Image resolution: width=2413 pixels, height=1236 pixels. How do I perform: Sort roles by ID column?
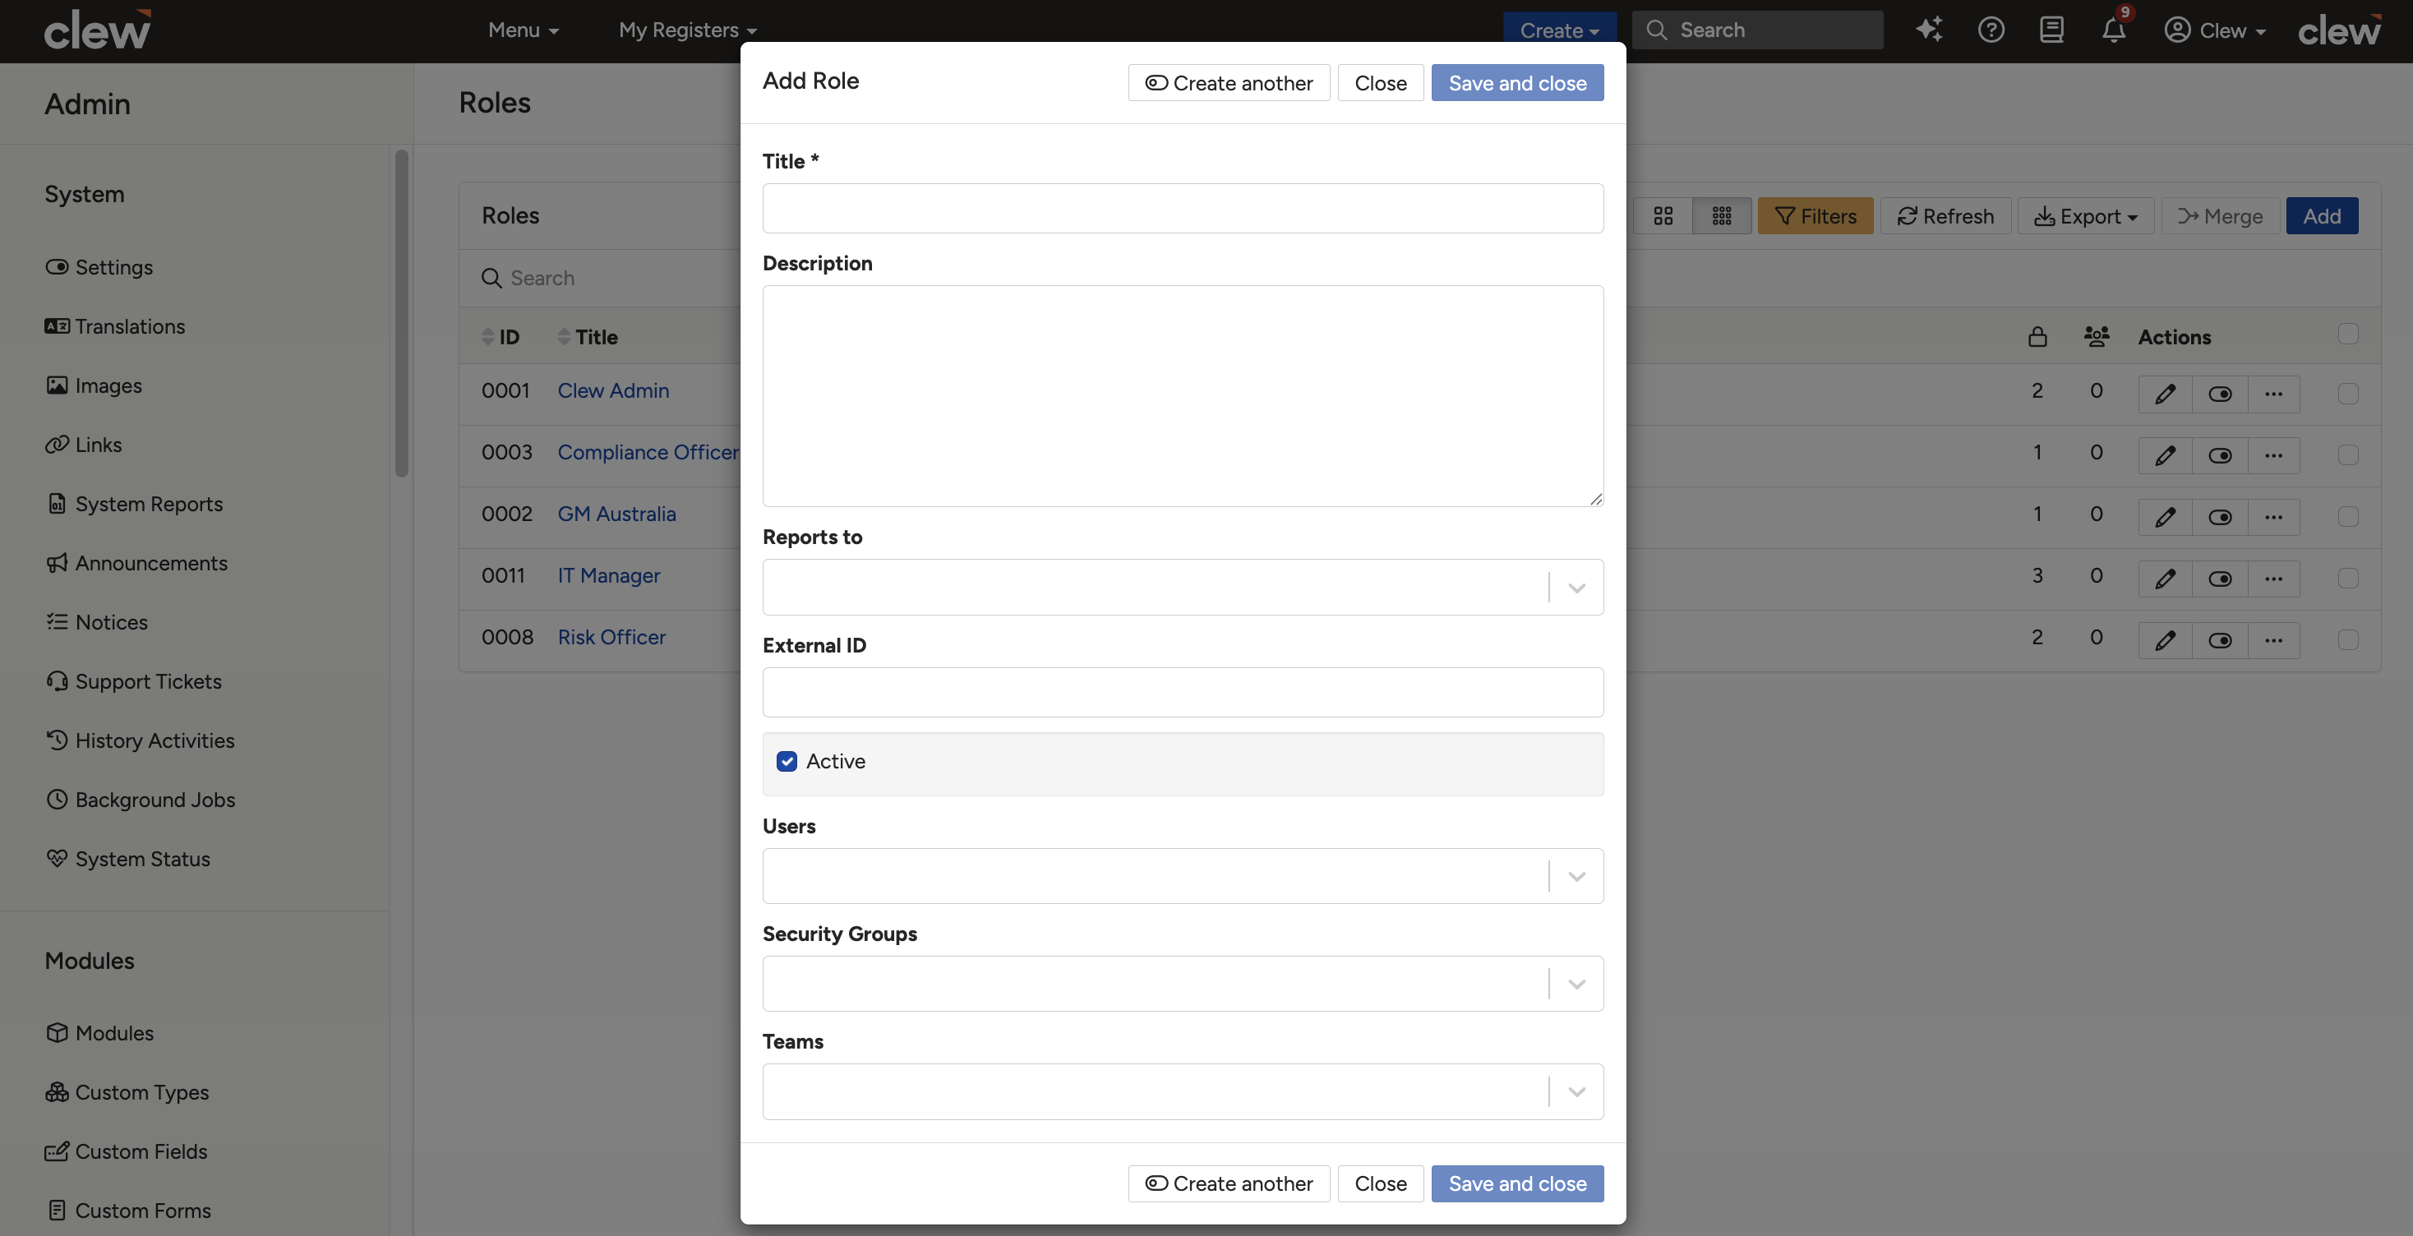(x=501, y=337)
